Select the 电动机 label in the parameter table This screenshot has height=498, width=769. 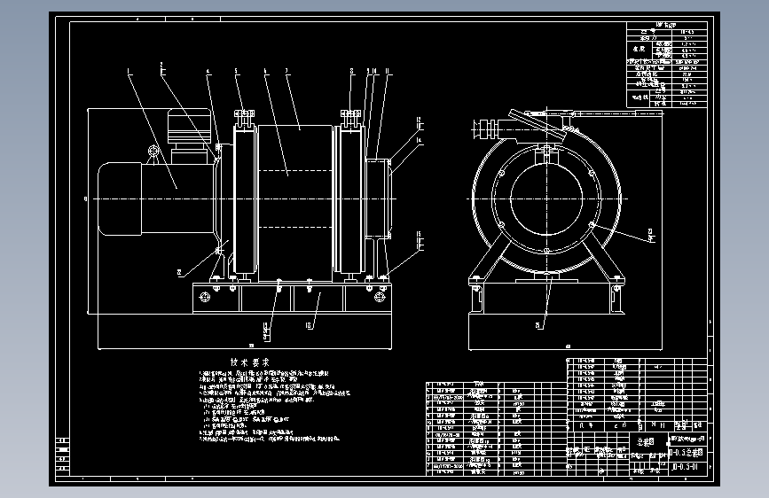click(x=640, y=97)
